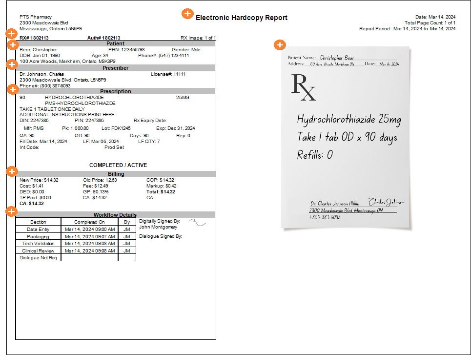Screen dimensions: 471x355
Task: Expand the Billing section header bar
Action: point(116,174)
